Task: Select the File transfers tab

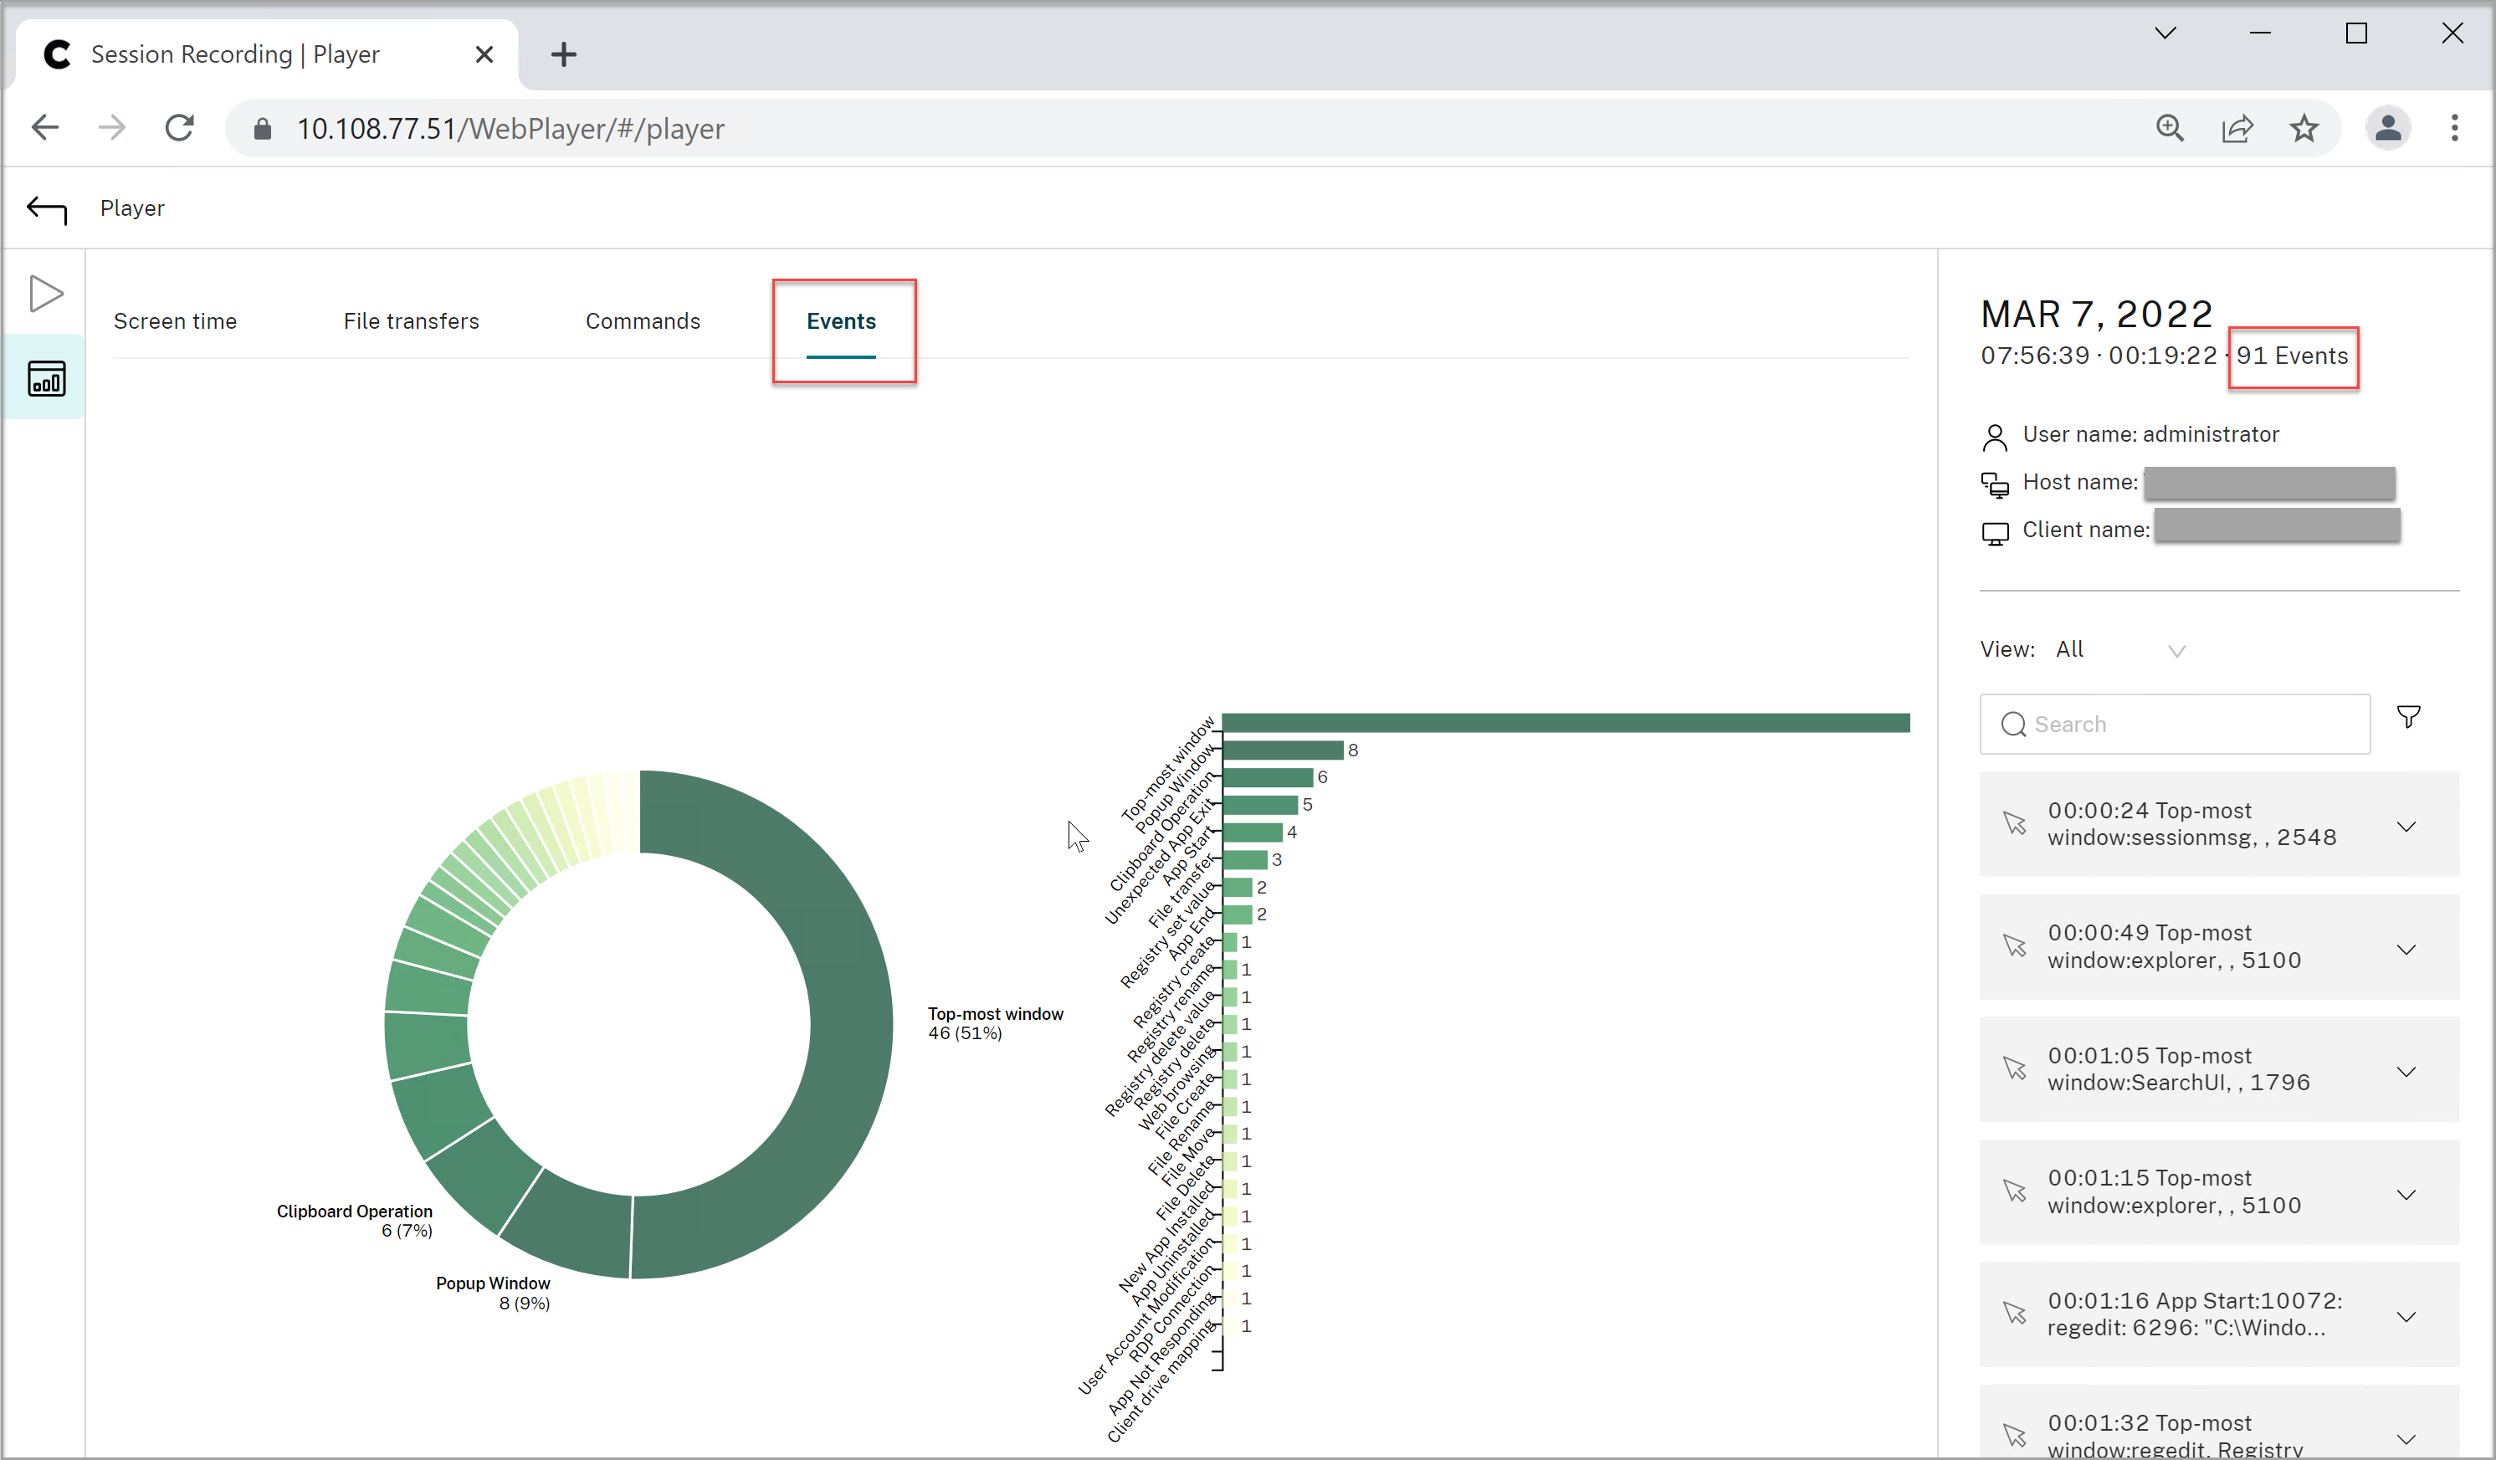Action: (x=410, y=320)
